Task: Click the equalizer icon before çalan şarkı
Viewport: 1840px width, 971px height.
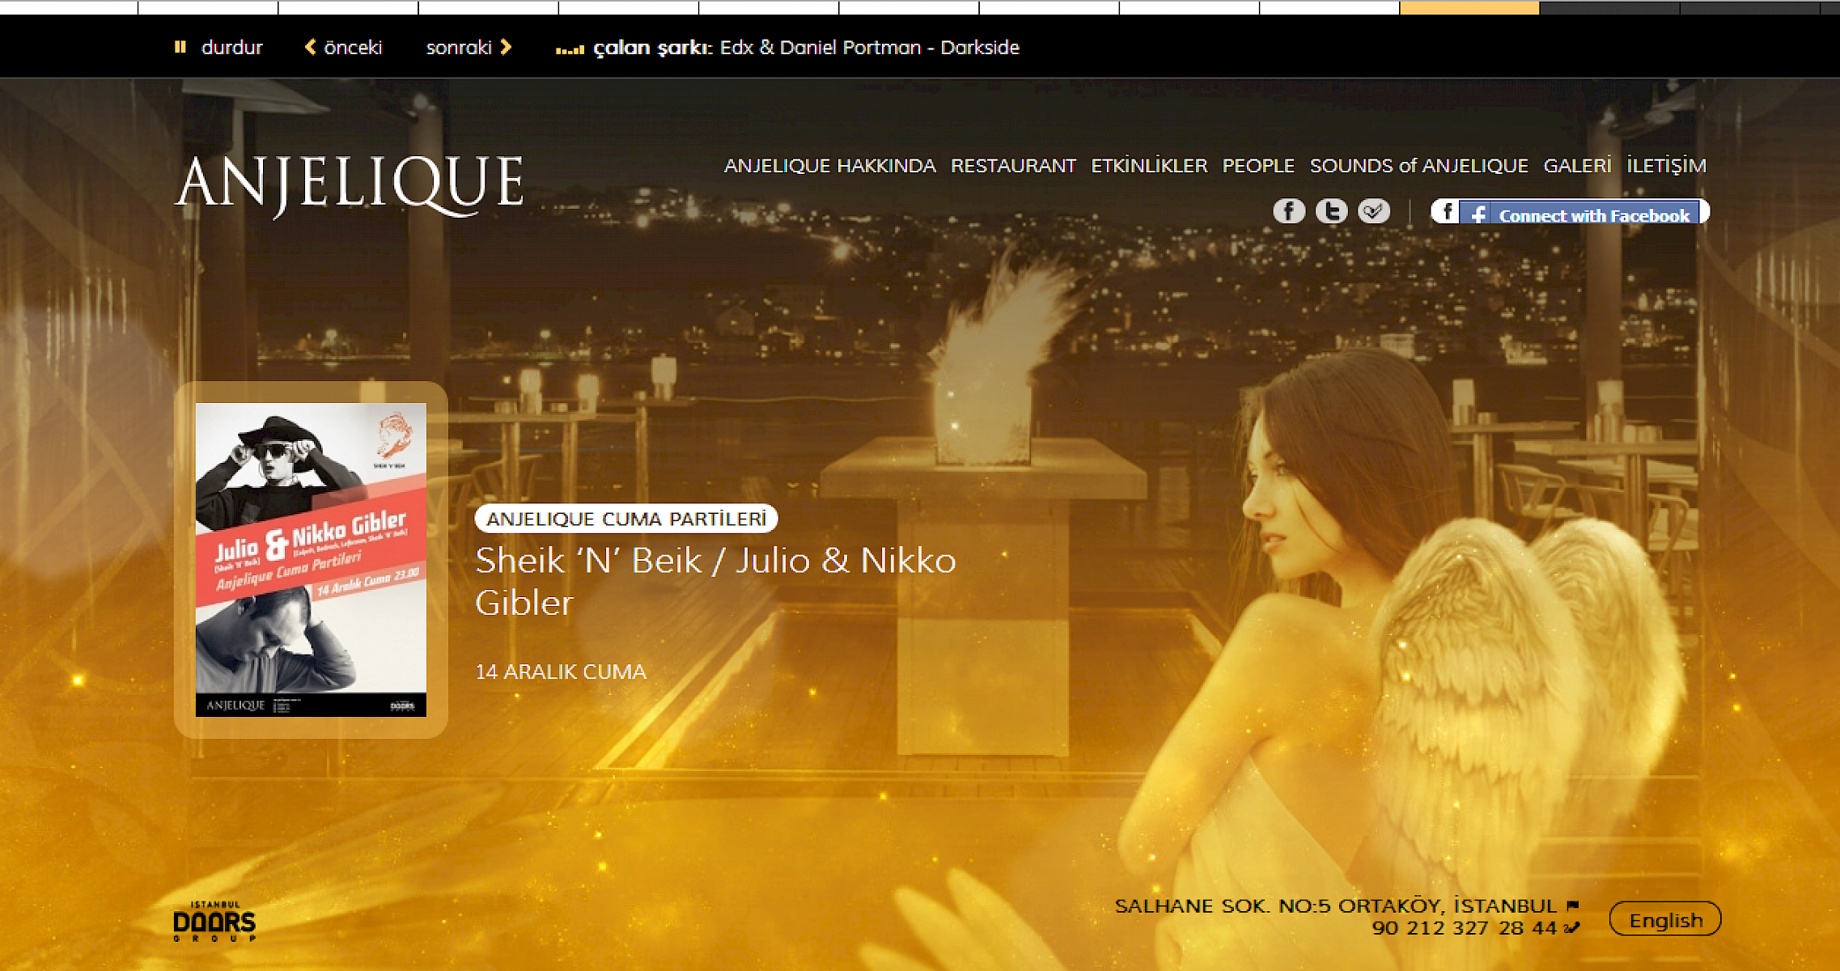Action: tap(570, 49)
